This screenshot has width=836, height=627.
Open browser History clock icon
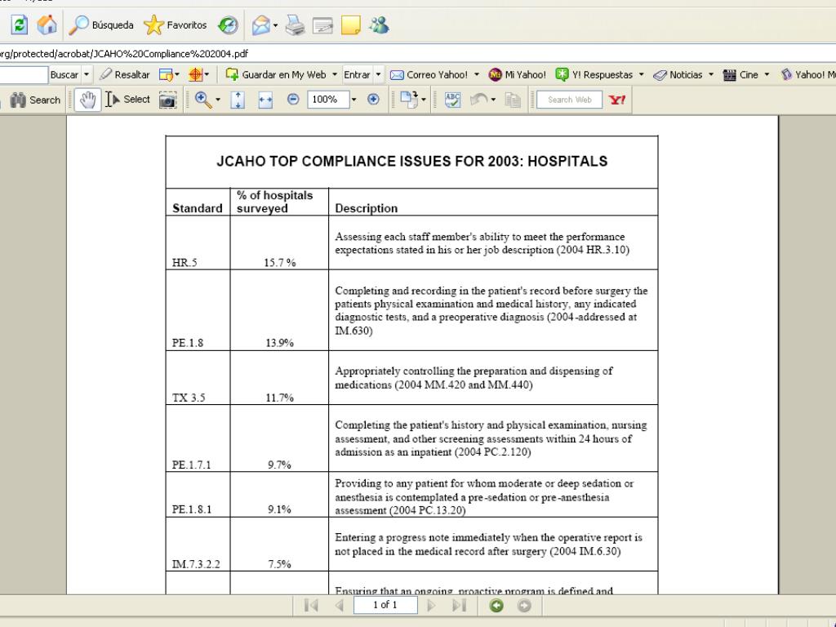[228, 24]
